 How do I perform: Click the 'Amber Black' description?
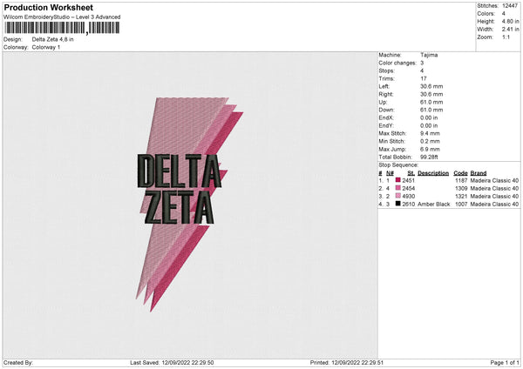tap(433, 205)
